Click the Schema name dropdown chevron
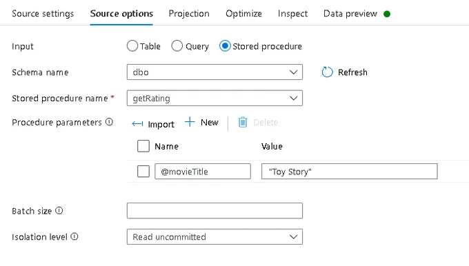Screen dimensions: 469x266 coord(293,72)
